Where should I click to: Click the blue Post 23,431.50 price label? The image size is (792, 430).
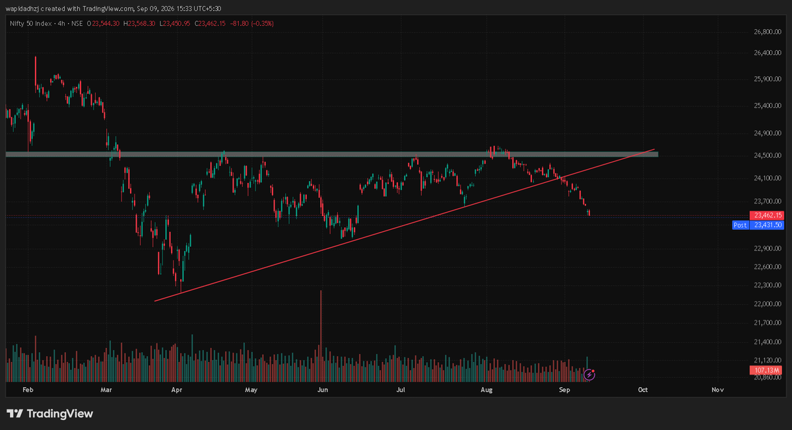(x=758, y=225)
